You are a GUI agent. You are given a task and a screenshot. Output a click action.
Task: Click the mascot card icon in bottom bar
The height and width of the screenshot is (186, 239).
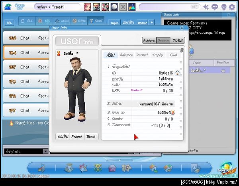[x=196, y=168]
